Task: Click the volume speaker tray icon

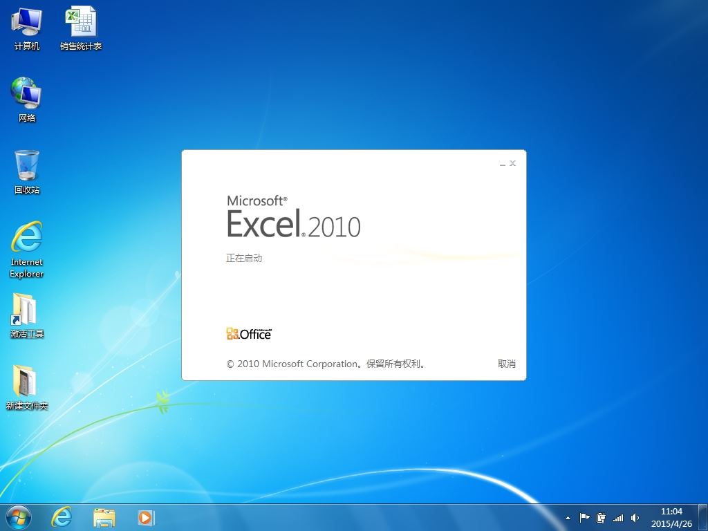Action: point(635,517)
